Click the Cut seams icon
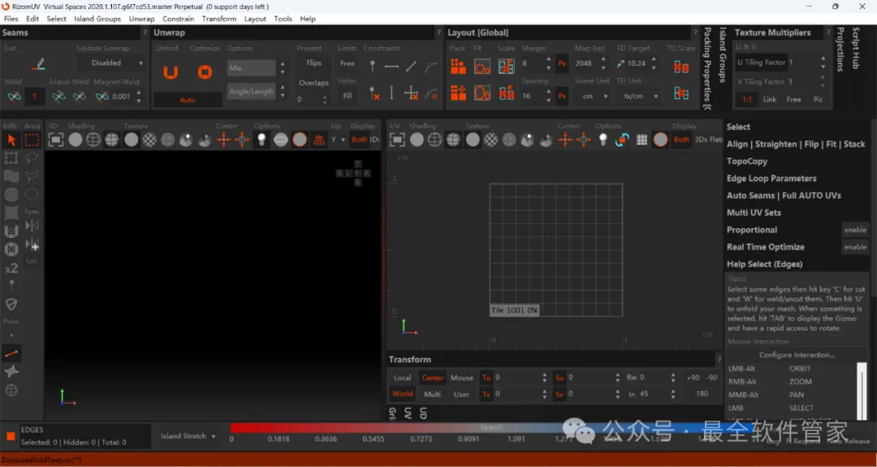 point(37,64)
